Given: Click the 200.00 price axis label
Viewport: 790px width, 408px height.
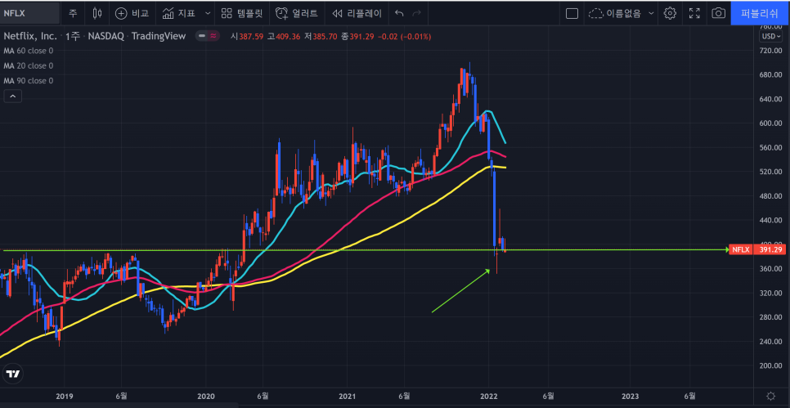Looking at the screenshot, I should [x=772, y=365].
